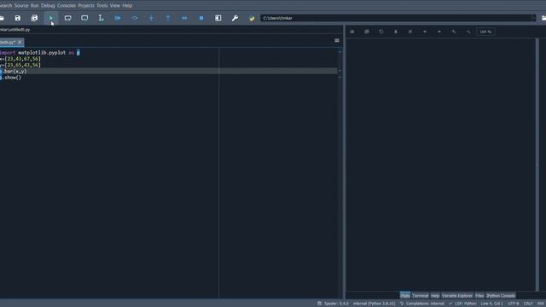Click the Plots pane vertical scrollbar
Screen dimensions: 546x307
coord(537,165)
